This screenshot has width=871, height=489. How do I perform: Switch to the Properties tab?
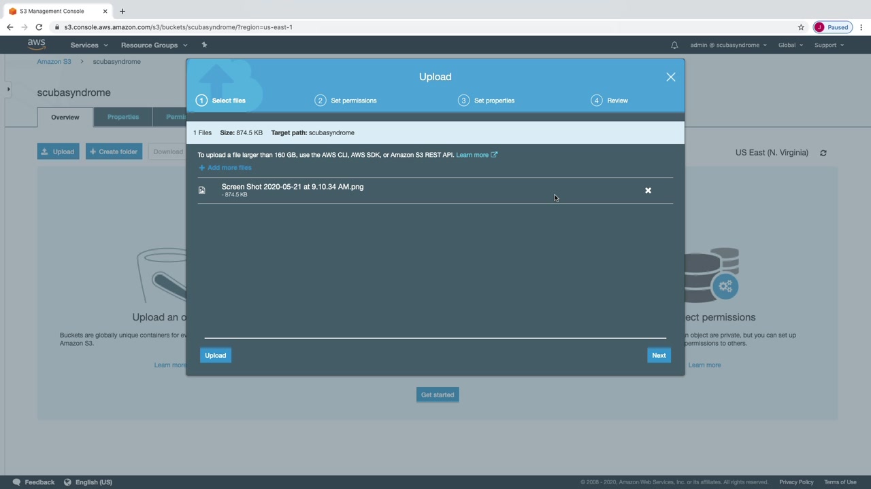point(123,117)
